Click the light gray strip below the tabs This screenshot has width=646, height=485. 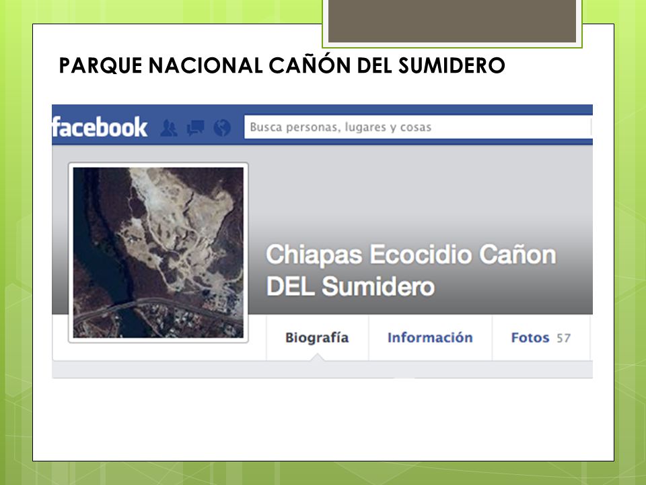[x=322, y=370]
